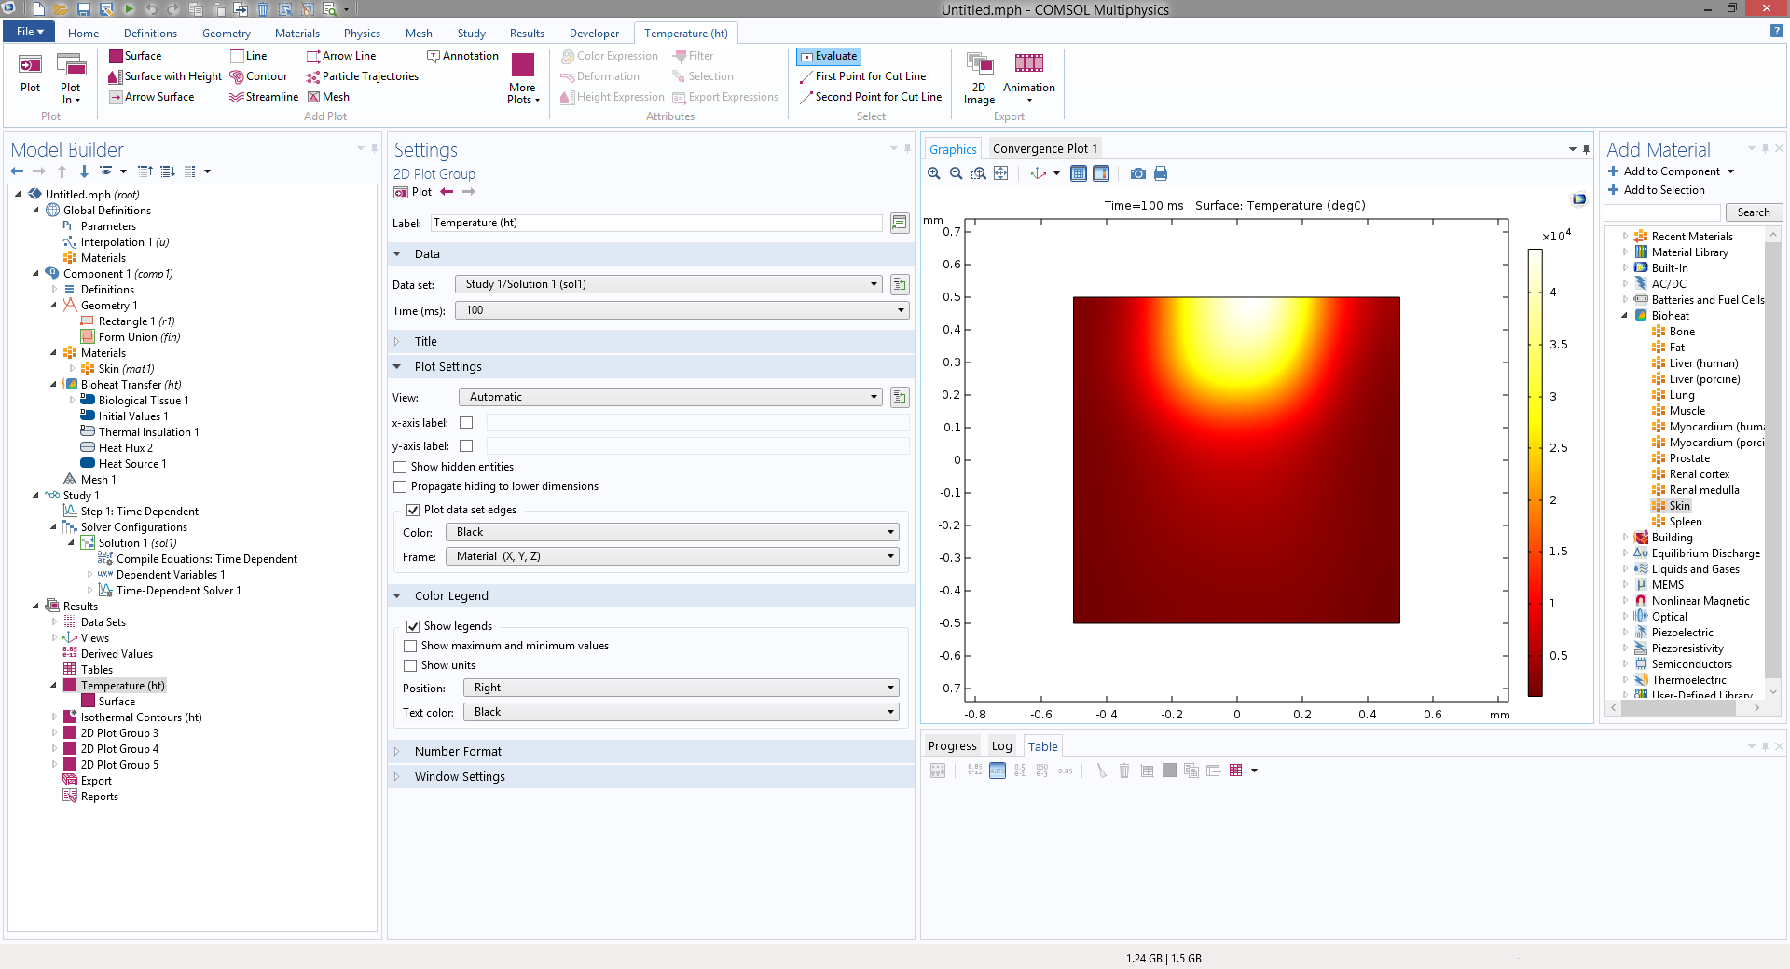This screenshot has width=1790, height=969.
Task: Uncheck the Plot data set edges checkbox
Action: pos(413,510)
